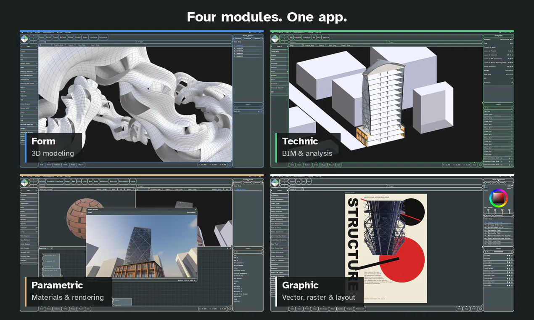
Task: Click the Fill tab in the Graphic color panel
Action: click(494, 183)
